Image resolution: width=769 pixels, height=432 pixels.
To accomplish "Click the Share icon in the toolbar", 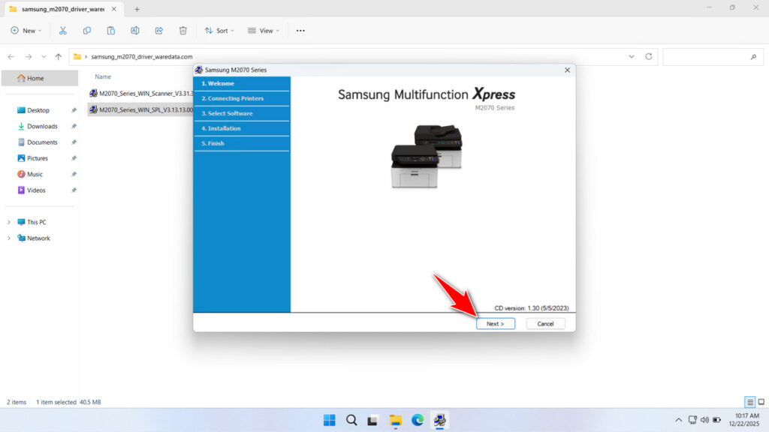I will pyautogui.click(x=158, y=30).
